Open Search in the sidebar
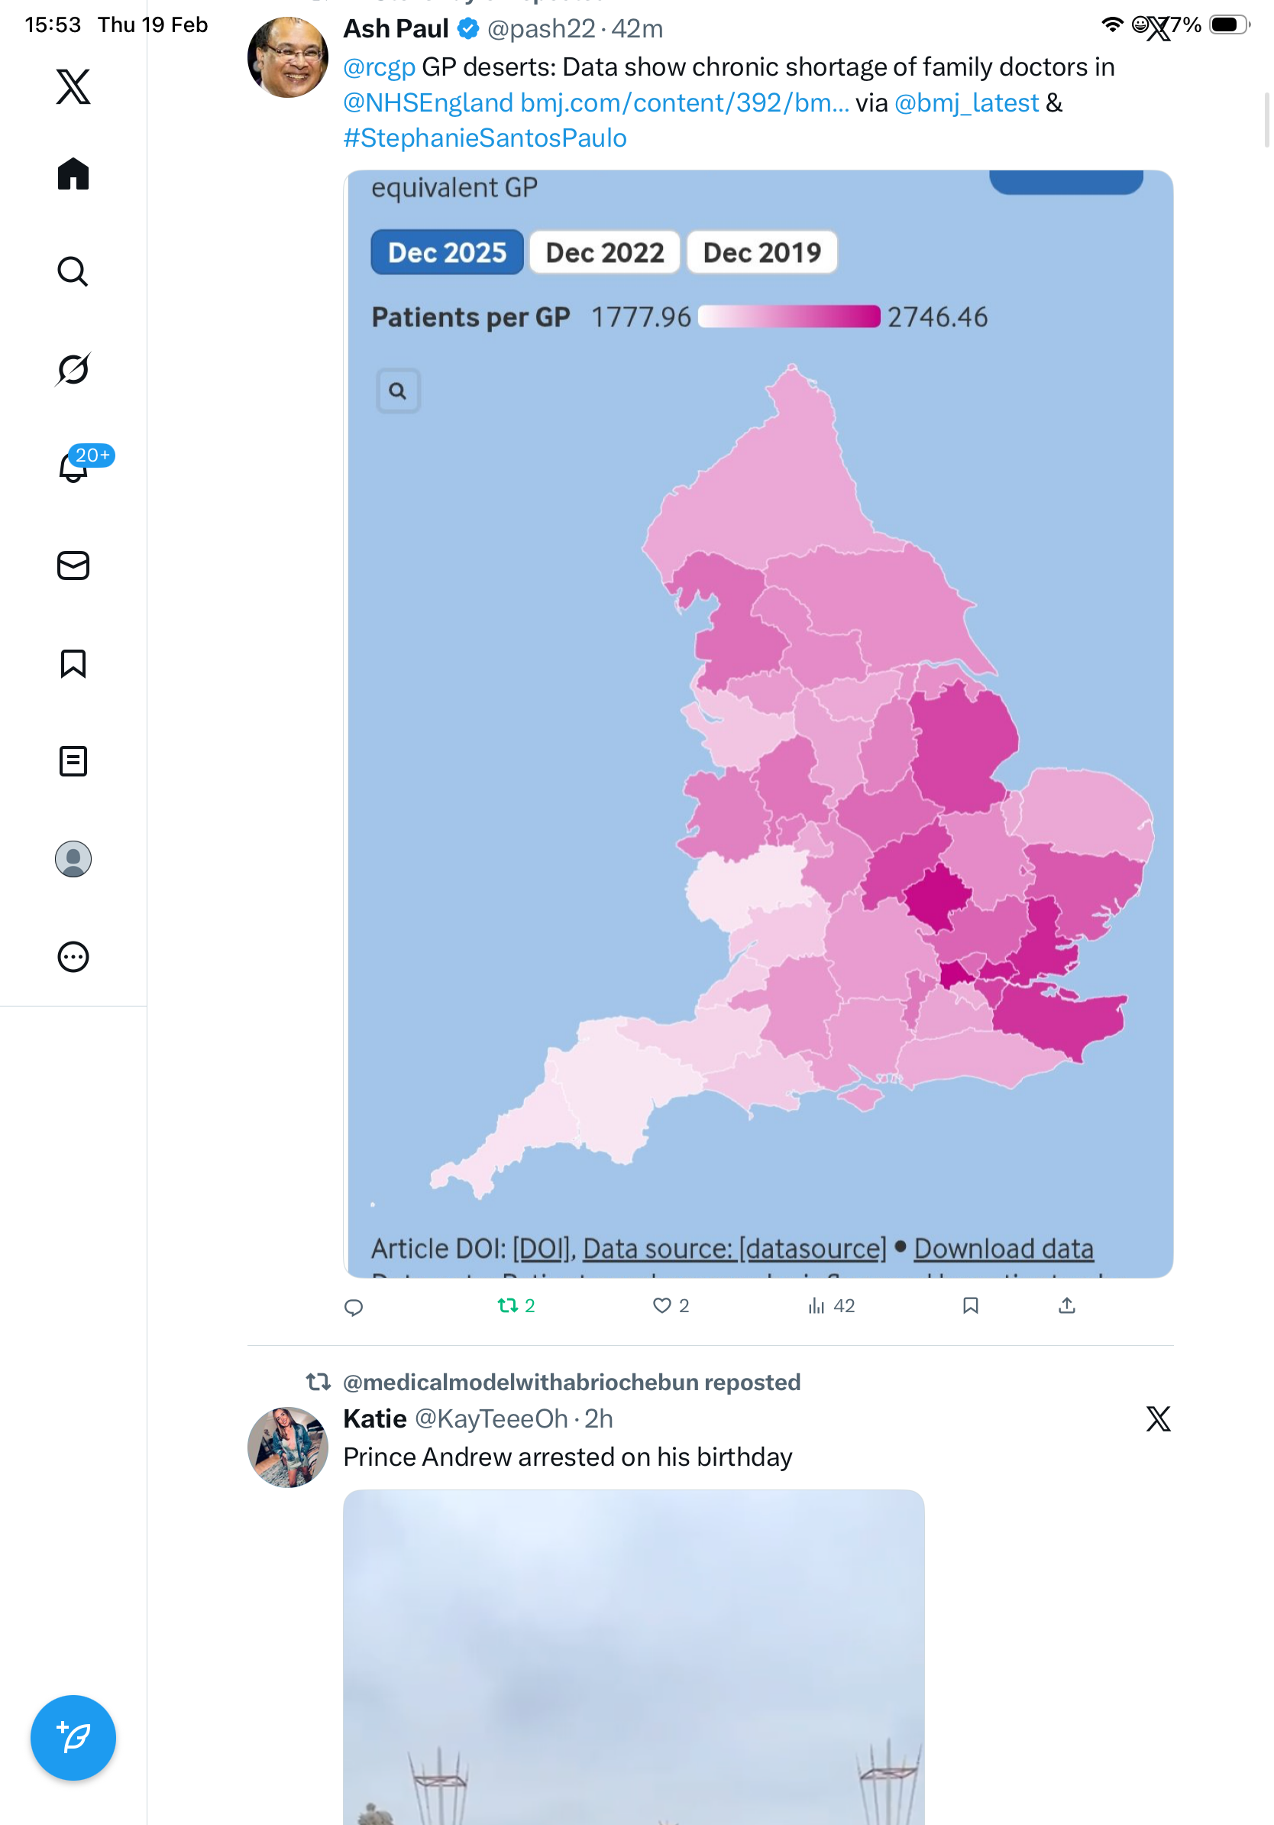The width and height of the screenshot is (1274, 1825). point(73,272)
